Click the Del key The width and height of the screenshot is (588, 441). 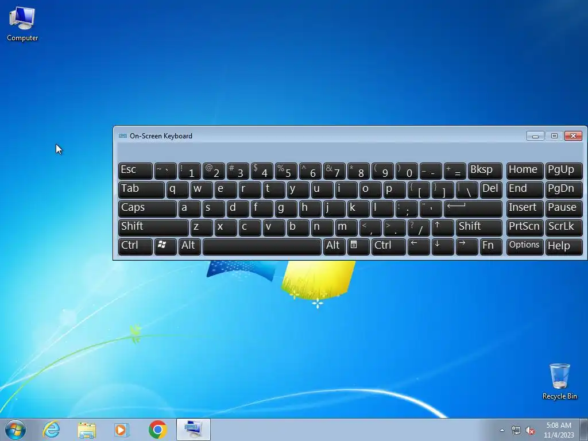coord(491,189)
